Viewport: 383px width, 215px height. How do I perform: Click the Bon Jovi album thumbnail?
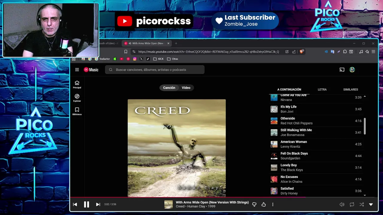[x=274, y=109]
